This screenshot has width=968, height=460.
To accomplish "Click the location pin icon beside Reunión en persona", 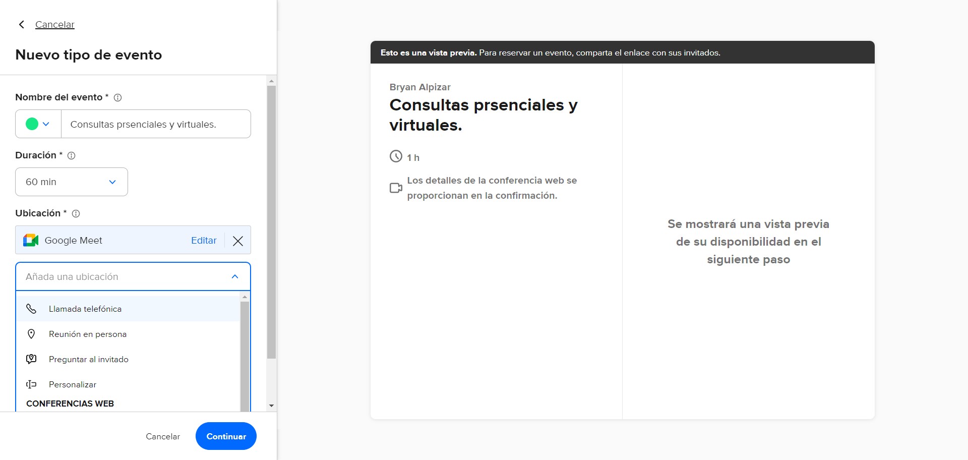I will tap(32, 333).
